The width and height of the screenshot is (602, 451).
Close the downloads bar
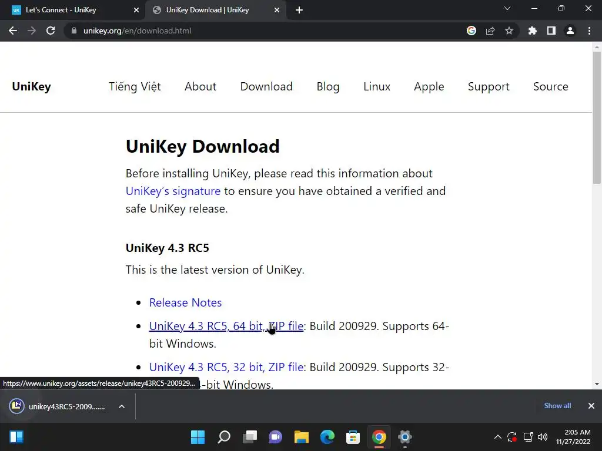click(x=591, y=406)
